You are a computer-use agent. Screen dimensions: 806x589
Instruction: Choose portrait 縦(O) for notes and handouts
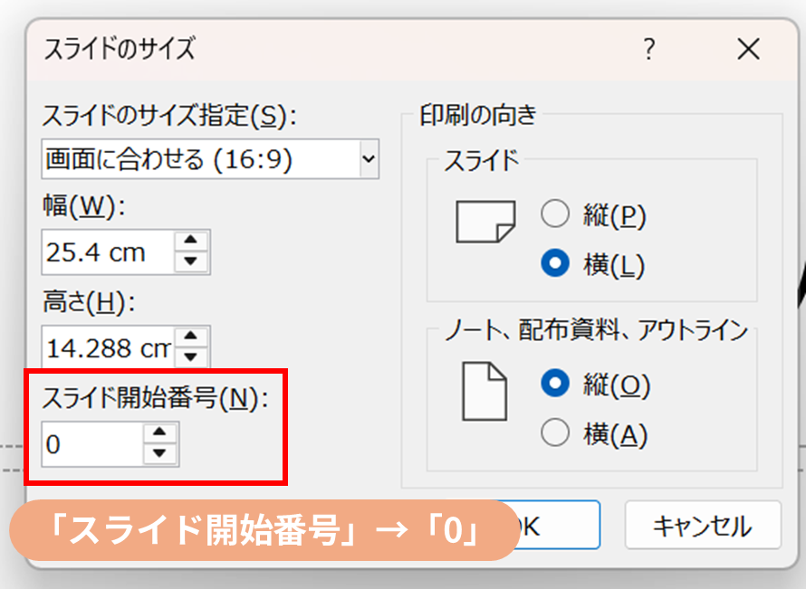[x=554, y=384]
